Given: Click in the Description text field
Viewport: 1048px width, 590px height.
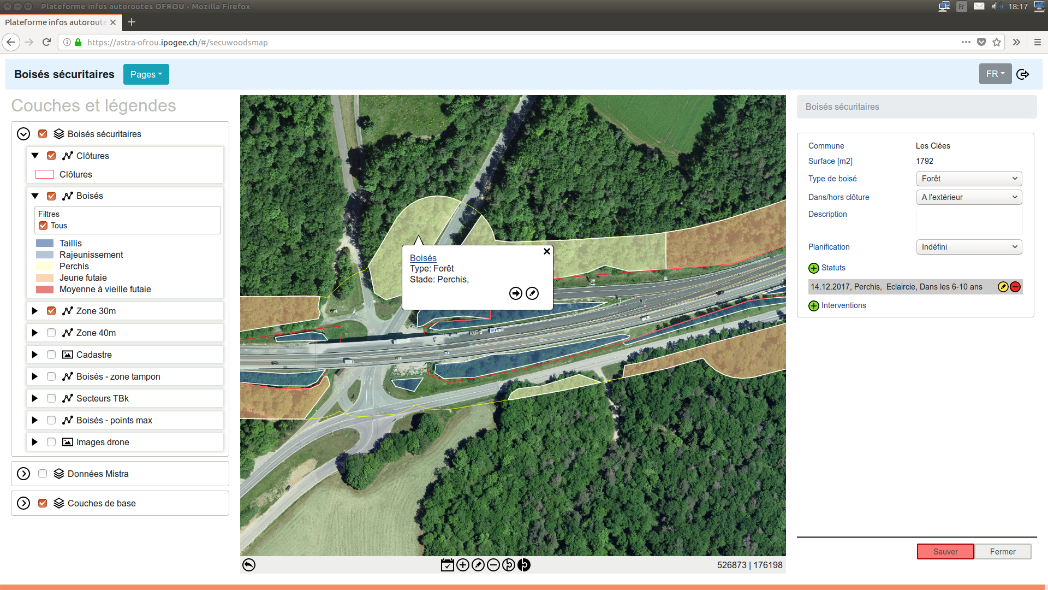Looking at the screenshot, I should (x=969, y=222).
